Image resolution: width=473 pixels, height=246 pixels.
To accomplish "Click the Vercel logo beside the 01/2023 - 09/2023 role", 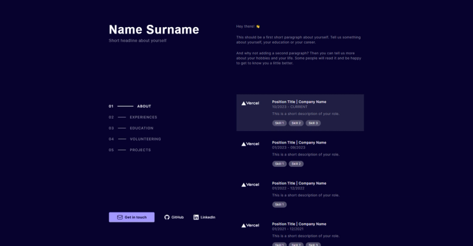I will click(x=250, y=144).
